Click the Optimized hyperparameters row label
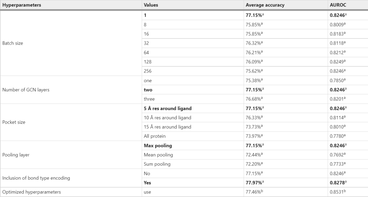 click(x=31, y=192)
